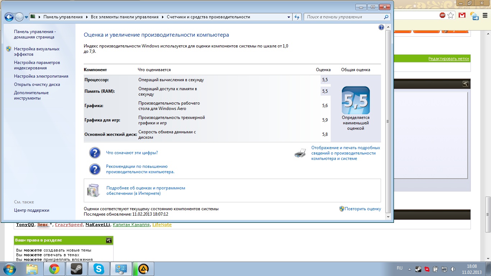The image size is (491, 276).
Task: Open 'Настройка электропитания' in sidebar
Action: (x=41, y=76)
